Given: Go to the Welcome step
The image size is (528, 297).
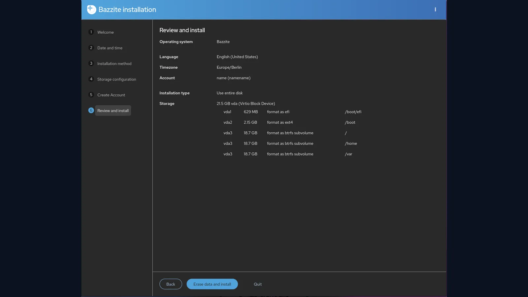Looking at the screenshot, I should [105, 32].
